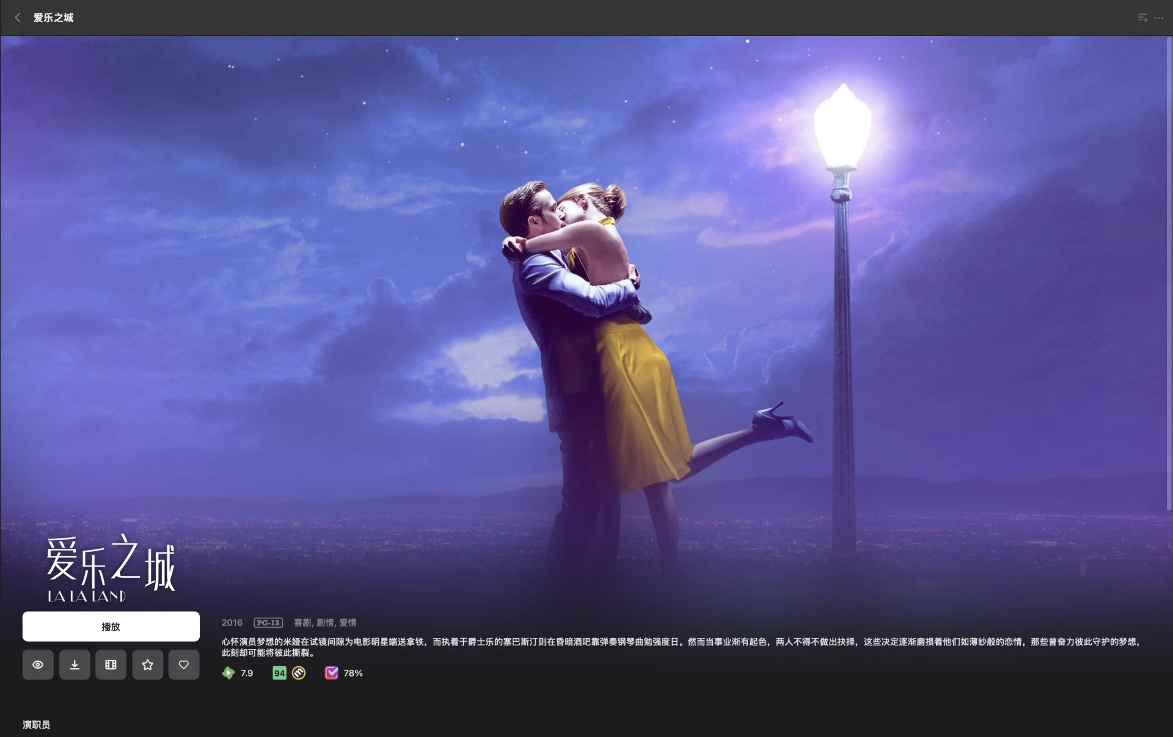Click the pink checkmark 78% rating icon

(x=331, y=673)
